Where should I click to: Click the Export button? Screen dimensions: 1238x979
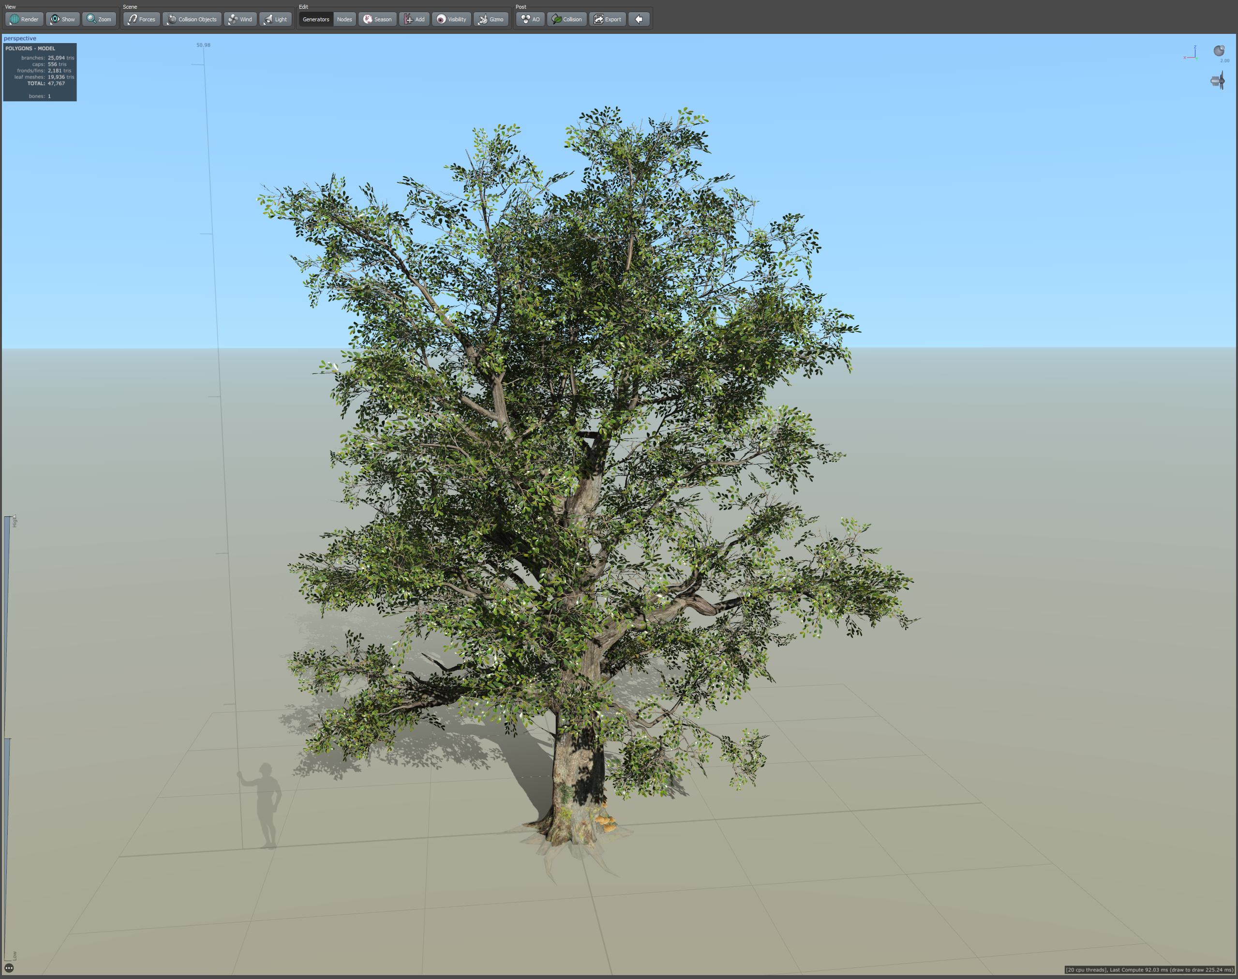pos(607,19)
